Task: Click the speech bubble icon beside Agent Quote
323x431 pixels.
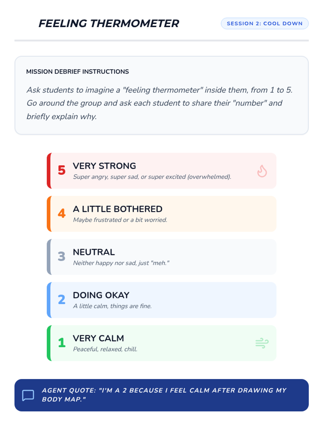Action: coord(28,395)
